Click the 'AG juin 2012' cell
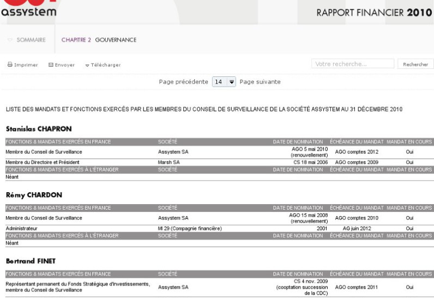This screenshot has width=434, height=298. (357, 229)
